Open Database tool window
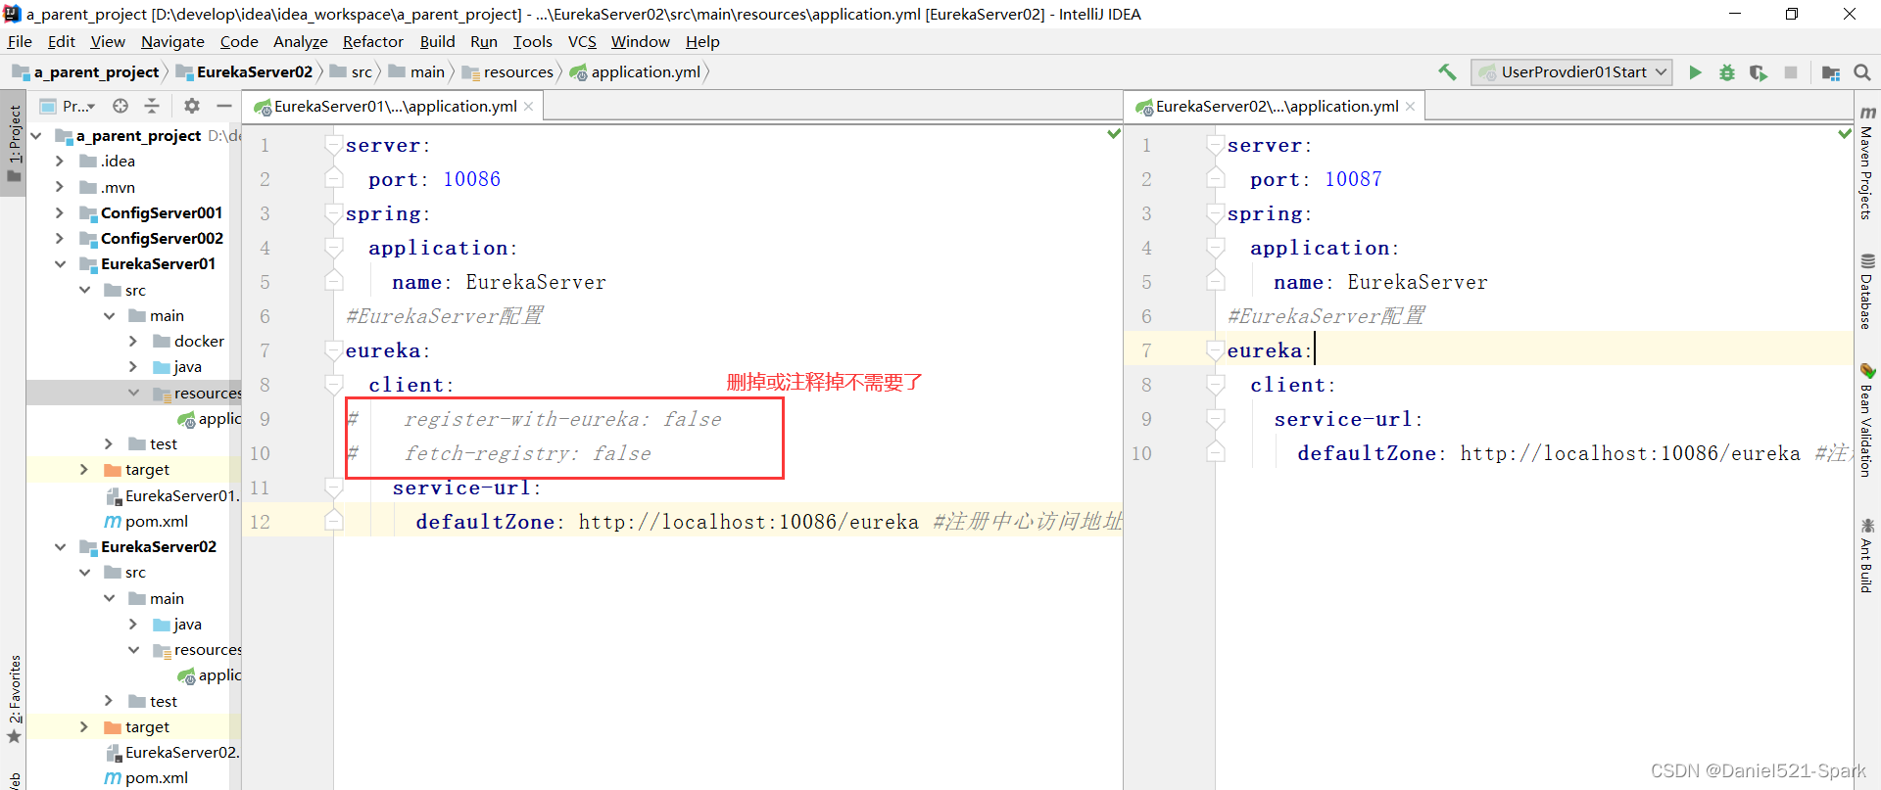This screenshot has height=790, width=1881. 1867,291
